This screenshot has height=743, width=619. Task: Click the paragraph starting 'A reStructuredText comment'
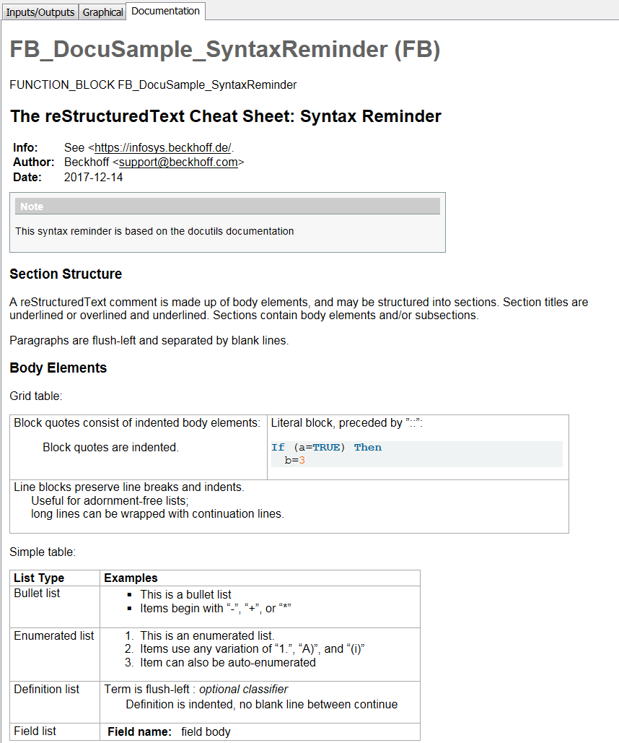299,309
